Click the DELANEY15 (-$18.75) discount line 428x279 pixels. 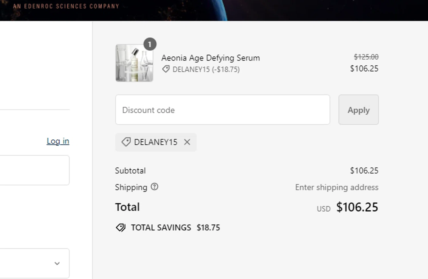click(x=206, y=69)
